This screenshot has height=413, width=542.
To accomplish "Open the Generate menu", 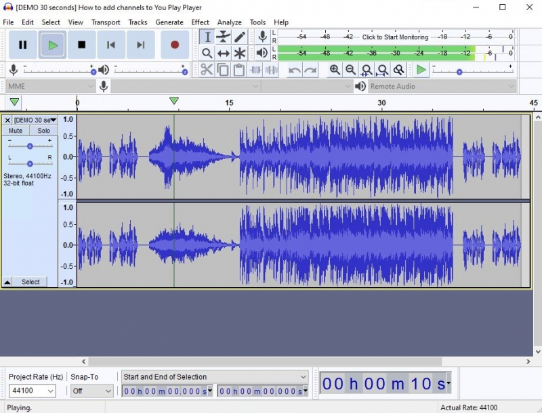I will (x=169, y=22).
